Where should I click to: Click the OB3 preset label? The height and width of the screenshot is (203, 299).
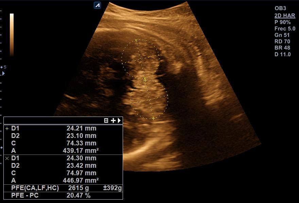(280, 8)
